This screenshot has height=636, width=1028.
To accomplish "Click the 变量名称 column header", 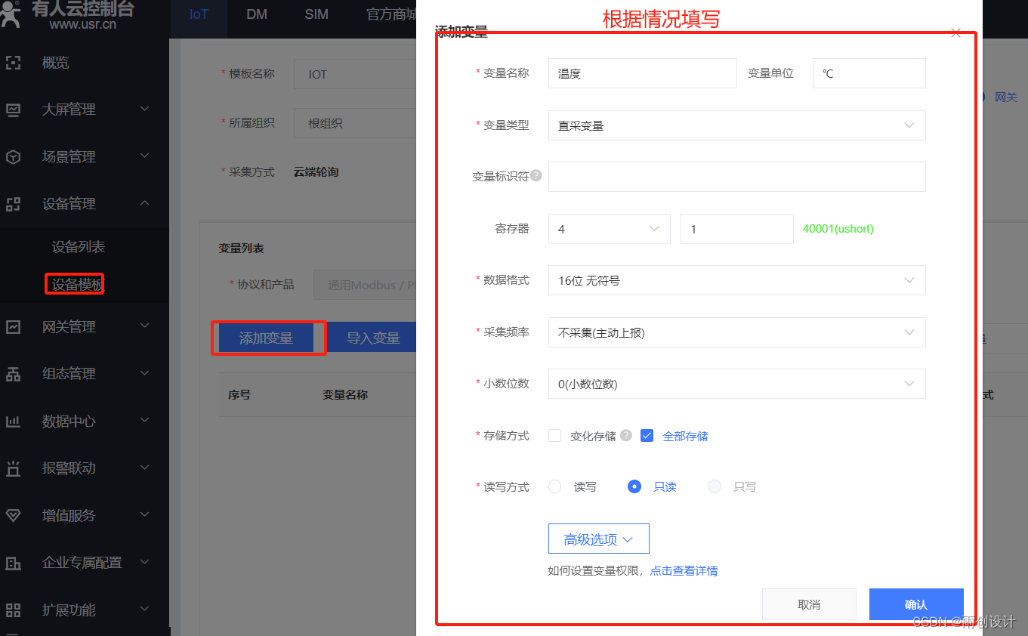I will (x=344, y=394).
